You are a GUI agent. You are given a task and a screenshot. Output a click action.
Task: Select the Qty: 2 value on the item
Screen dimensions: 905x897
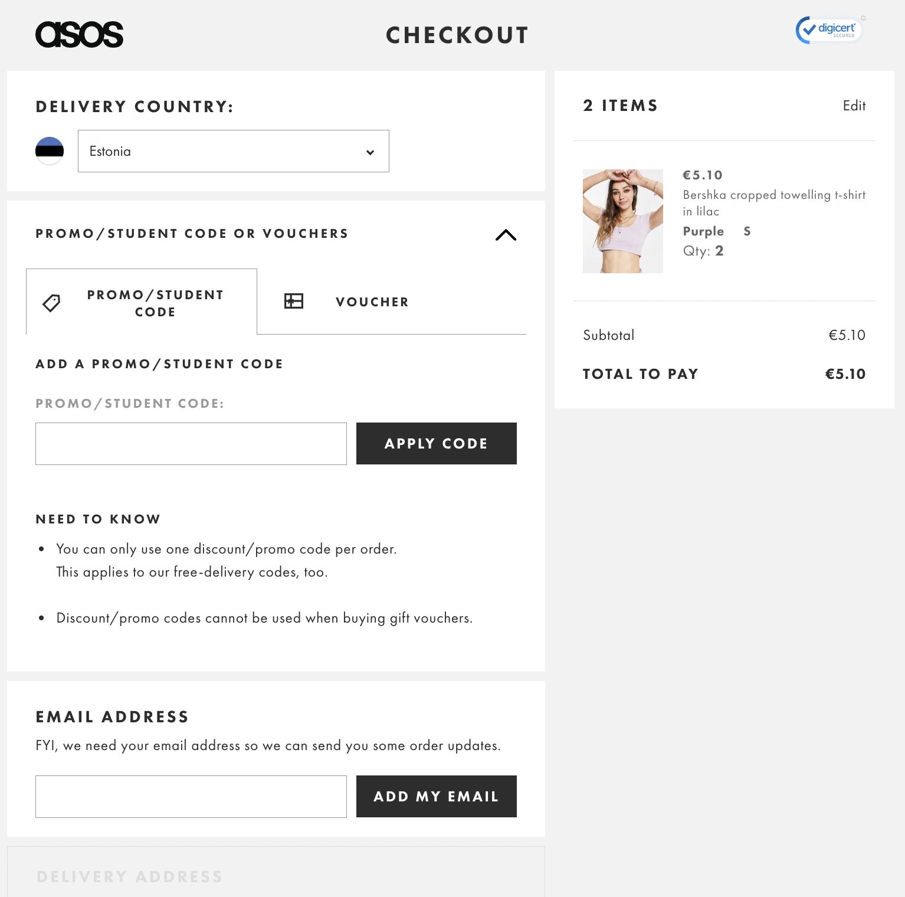[704, 251]
